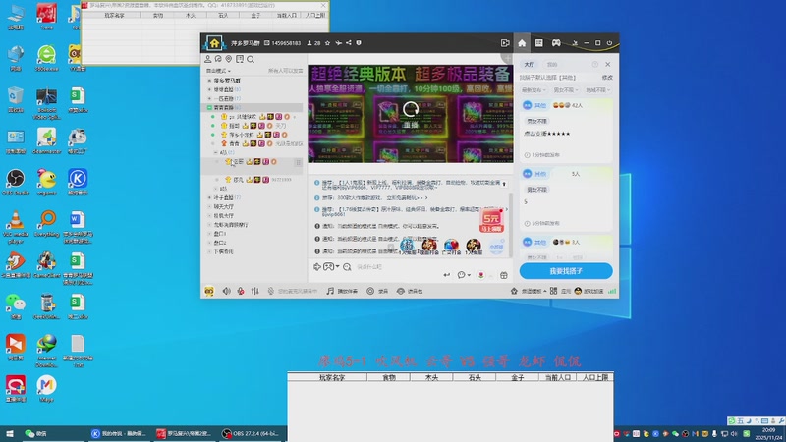Viewport: 786px width, 442px height.
Task: Select the 萍乡罗马群 root channel
Action: pyautogui.click(x=227, y=81)
